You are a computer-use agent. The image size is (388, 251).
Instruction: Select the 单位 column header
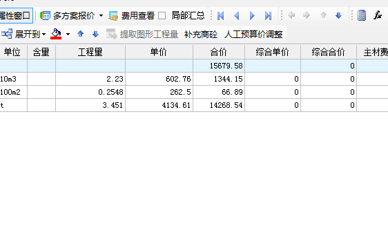pos(13,52)
